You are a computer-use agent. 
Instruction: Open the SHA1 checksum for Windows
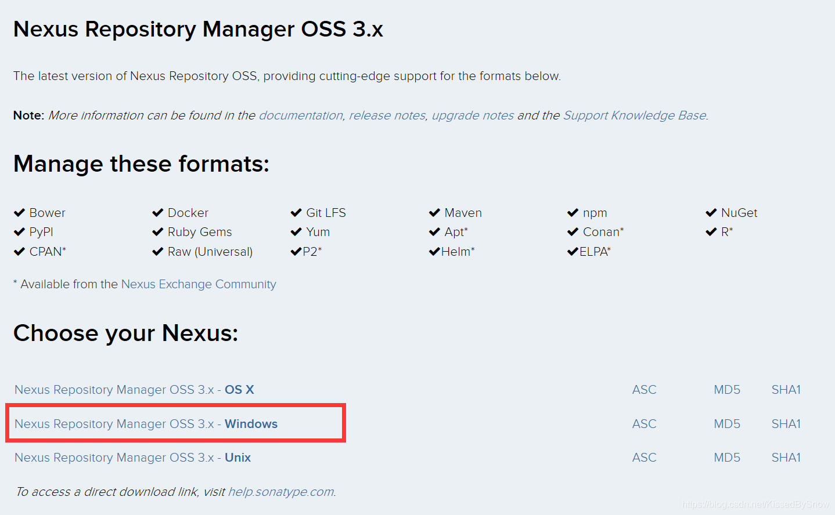pyautogui.click(x=786, y=424)
